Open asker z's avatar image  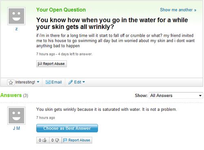[x=16, y=16]
